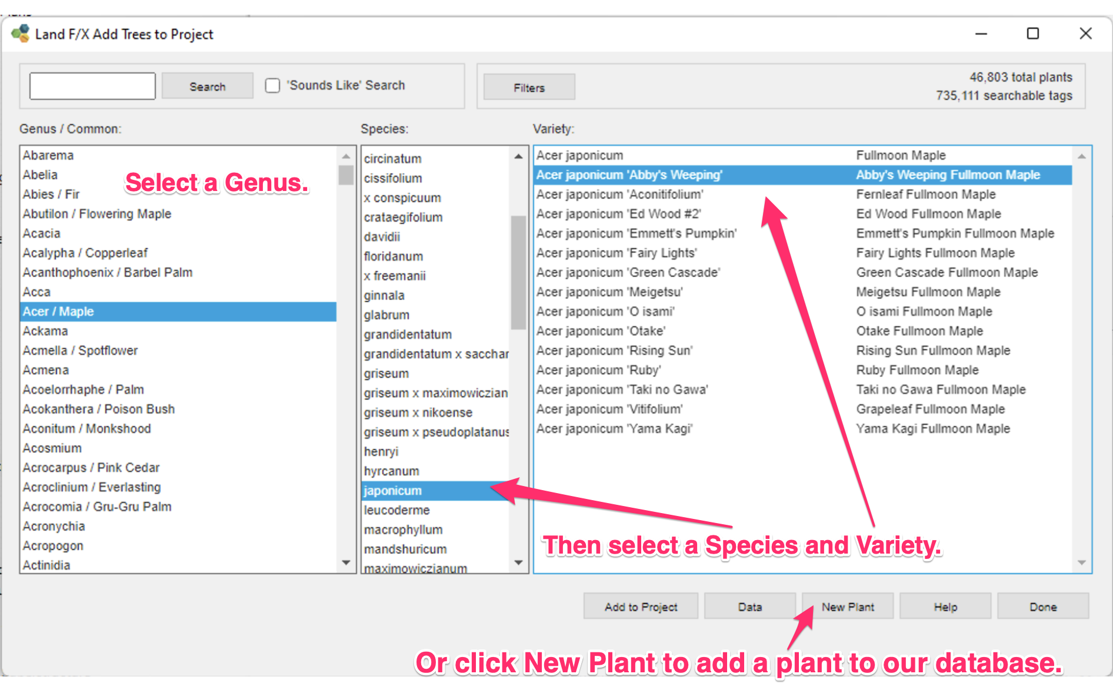Viewport: 1113px width, 687px height.
Task: Click the Species list scrollbar thumb
Action: 518,273
